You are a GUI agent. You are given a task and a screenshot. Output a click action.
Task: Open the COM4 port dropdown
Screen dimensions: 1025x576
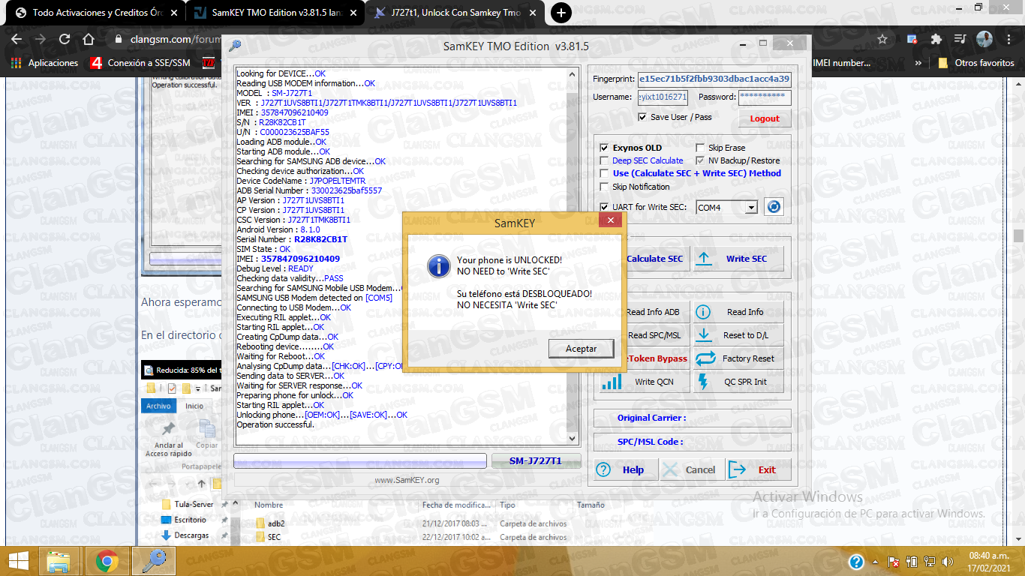751,208
